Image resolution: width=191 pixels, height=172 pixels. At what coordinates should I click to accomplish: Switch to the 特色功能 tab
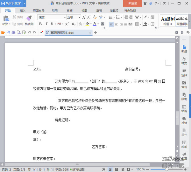coord(130,11)
